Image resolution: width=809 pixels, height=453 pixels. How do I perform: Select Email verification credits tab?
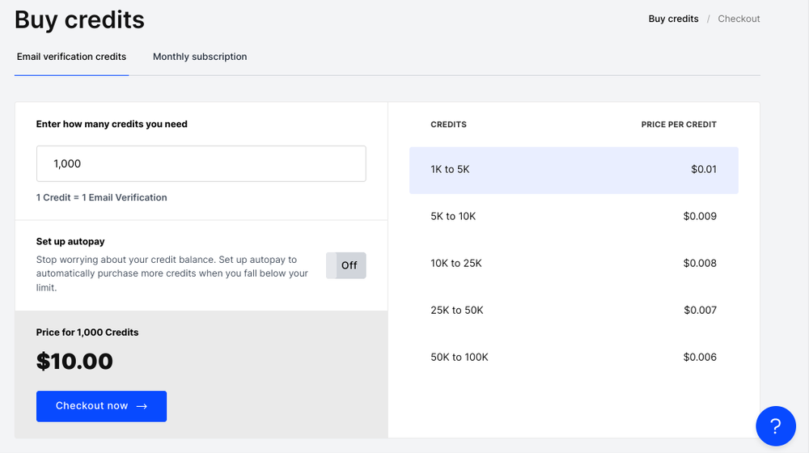coord(71,57)
